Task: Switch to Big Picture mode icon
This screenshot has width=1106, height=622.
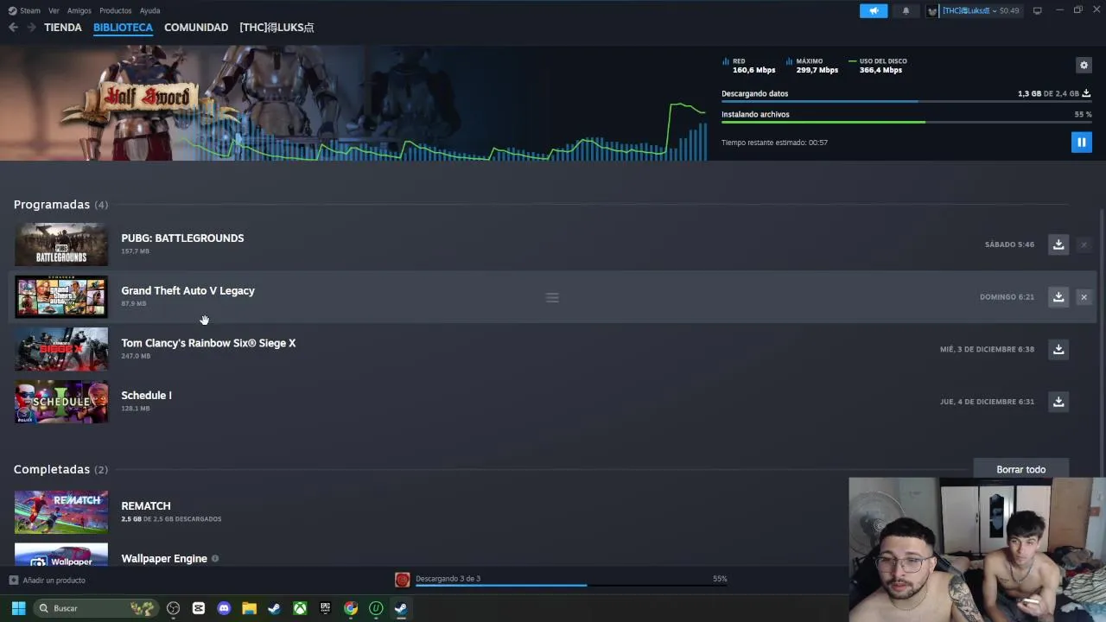Action: pos(1037,10)
